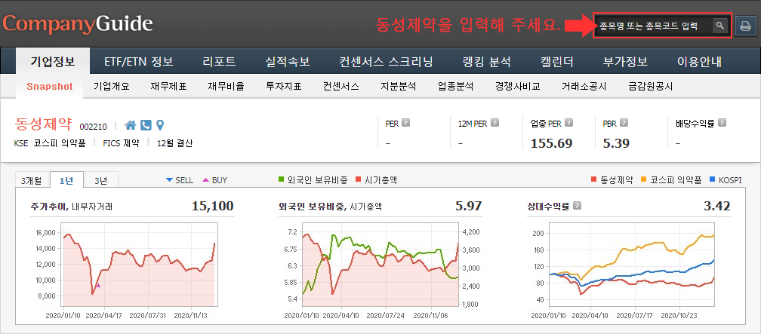The image size is (761, 334).
Task: Click the blue KOSPI legend swatch
Action: click(x=713, y=180)
